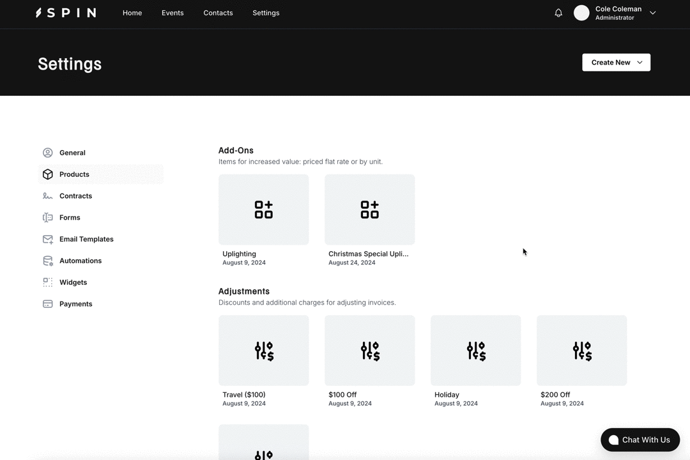Image resolution: width=690 pixels, height=460 pixels.
Task: Open the $100 Off adjustment tile icon
Action: point(370,350)
